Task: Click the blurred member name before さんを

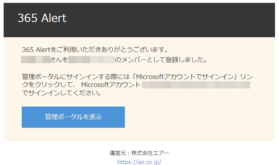Action: point(35,60)
